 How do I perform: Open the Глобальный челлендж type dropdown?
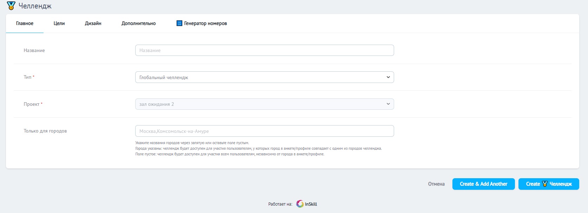pos(260,77)
